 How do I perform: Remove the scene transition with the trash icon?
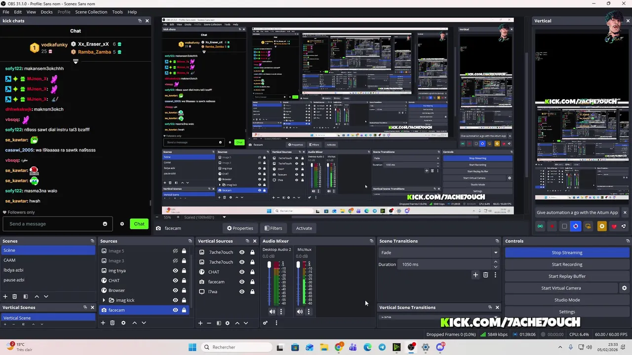point(485,275)
